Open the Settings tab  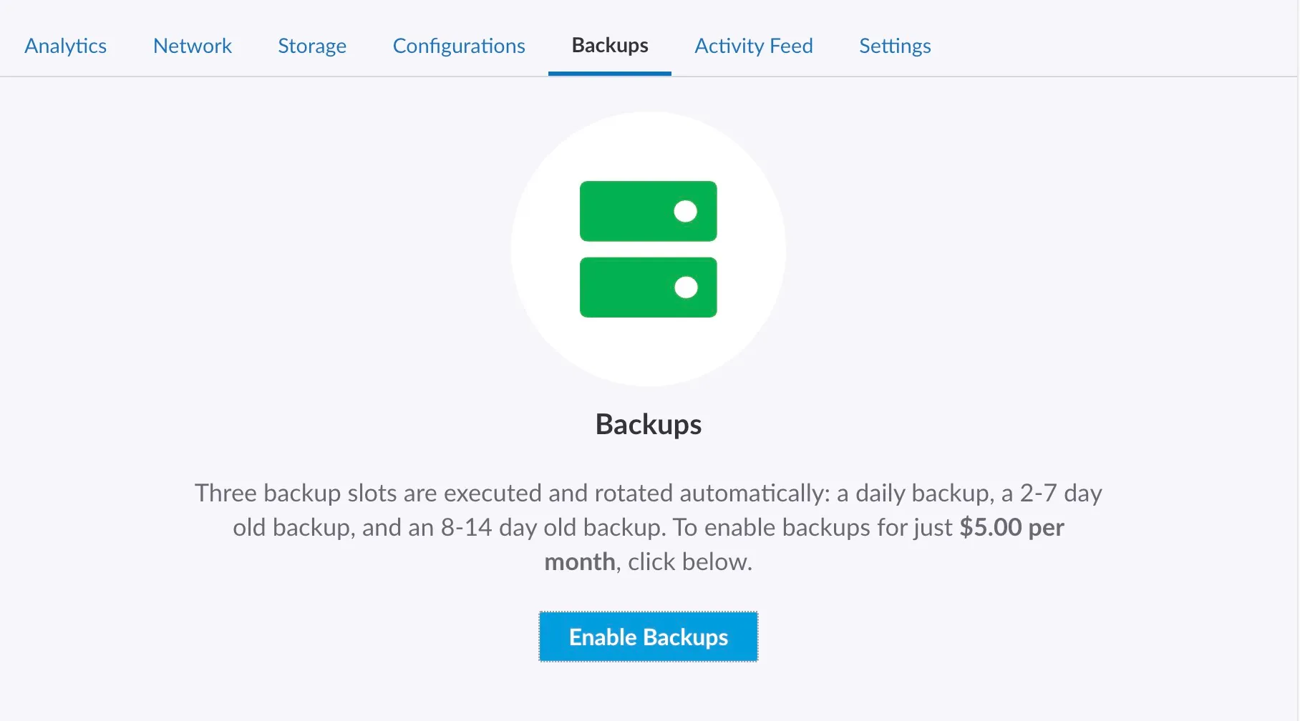click(895, 46)
